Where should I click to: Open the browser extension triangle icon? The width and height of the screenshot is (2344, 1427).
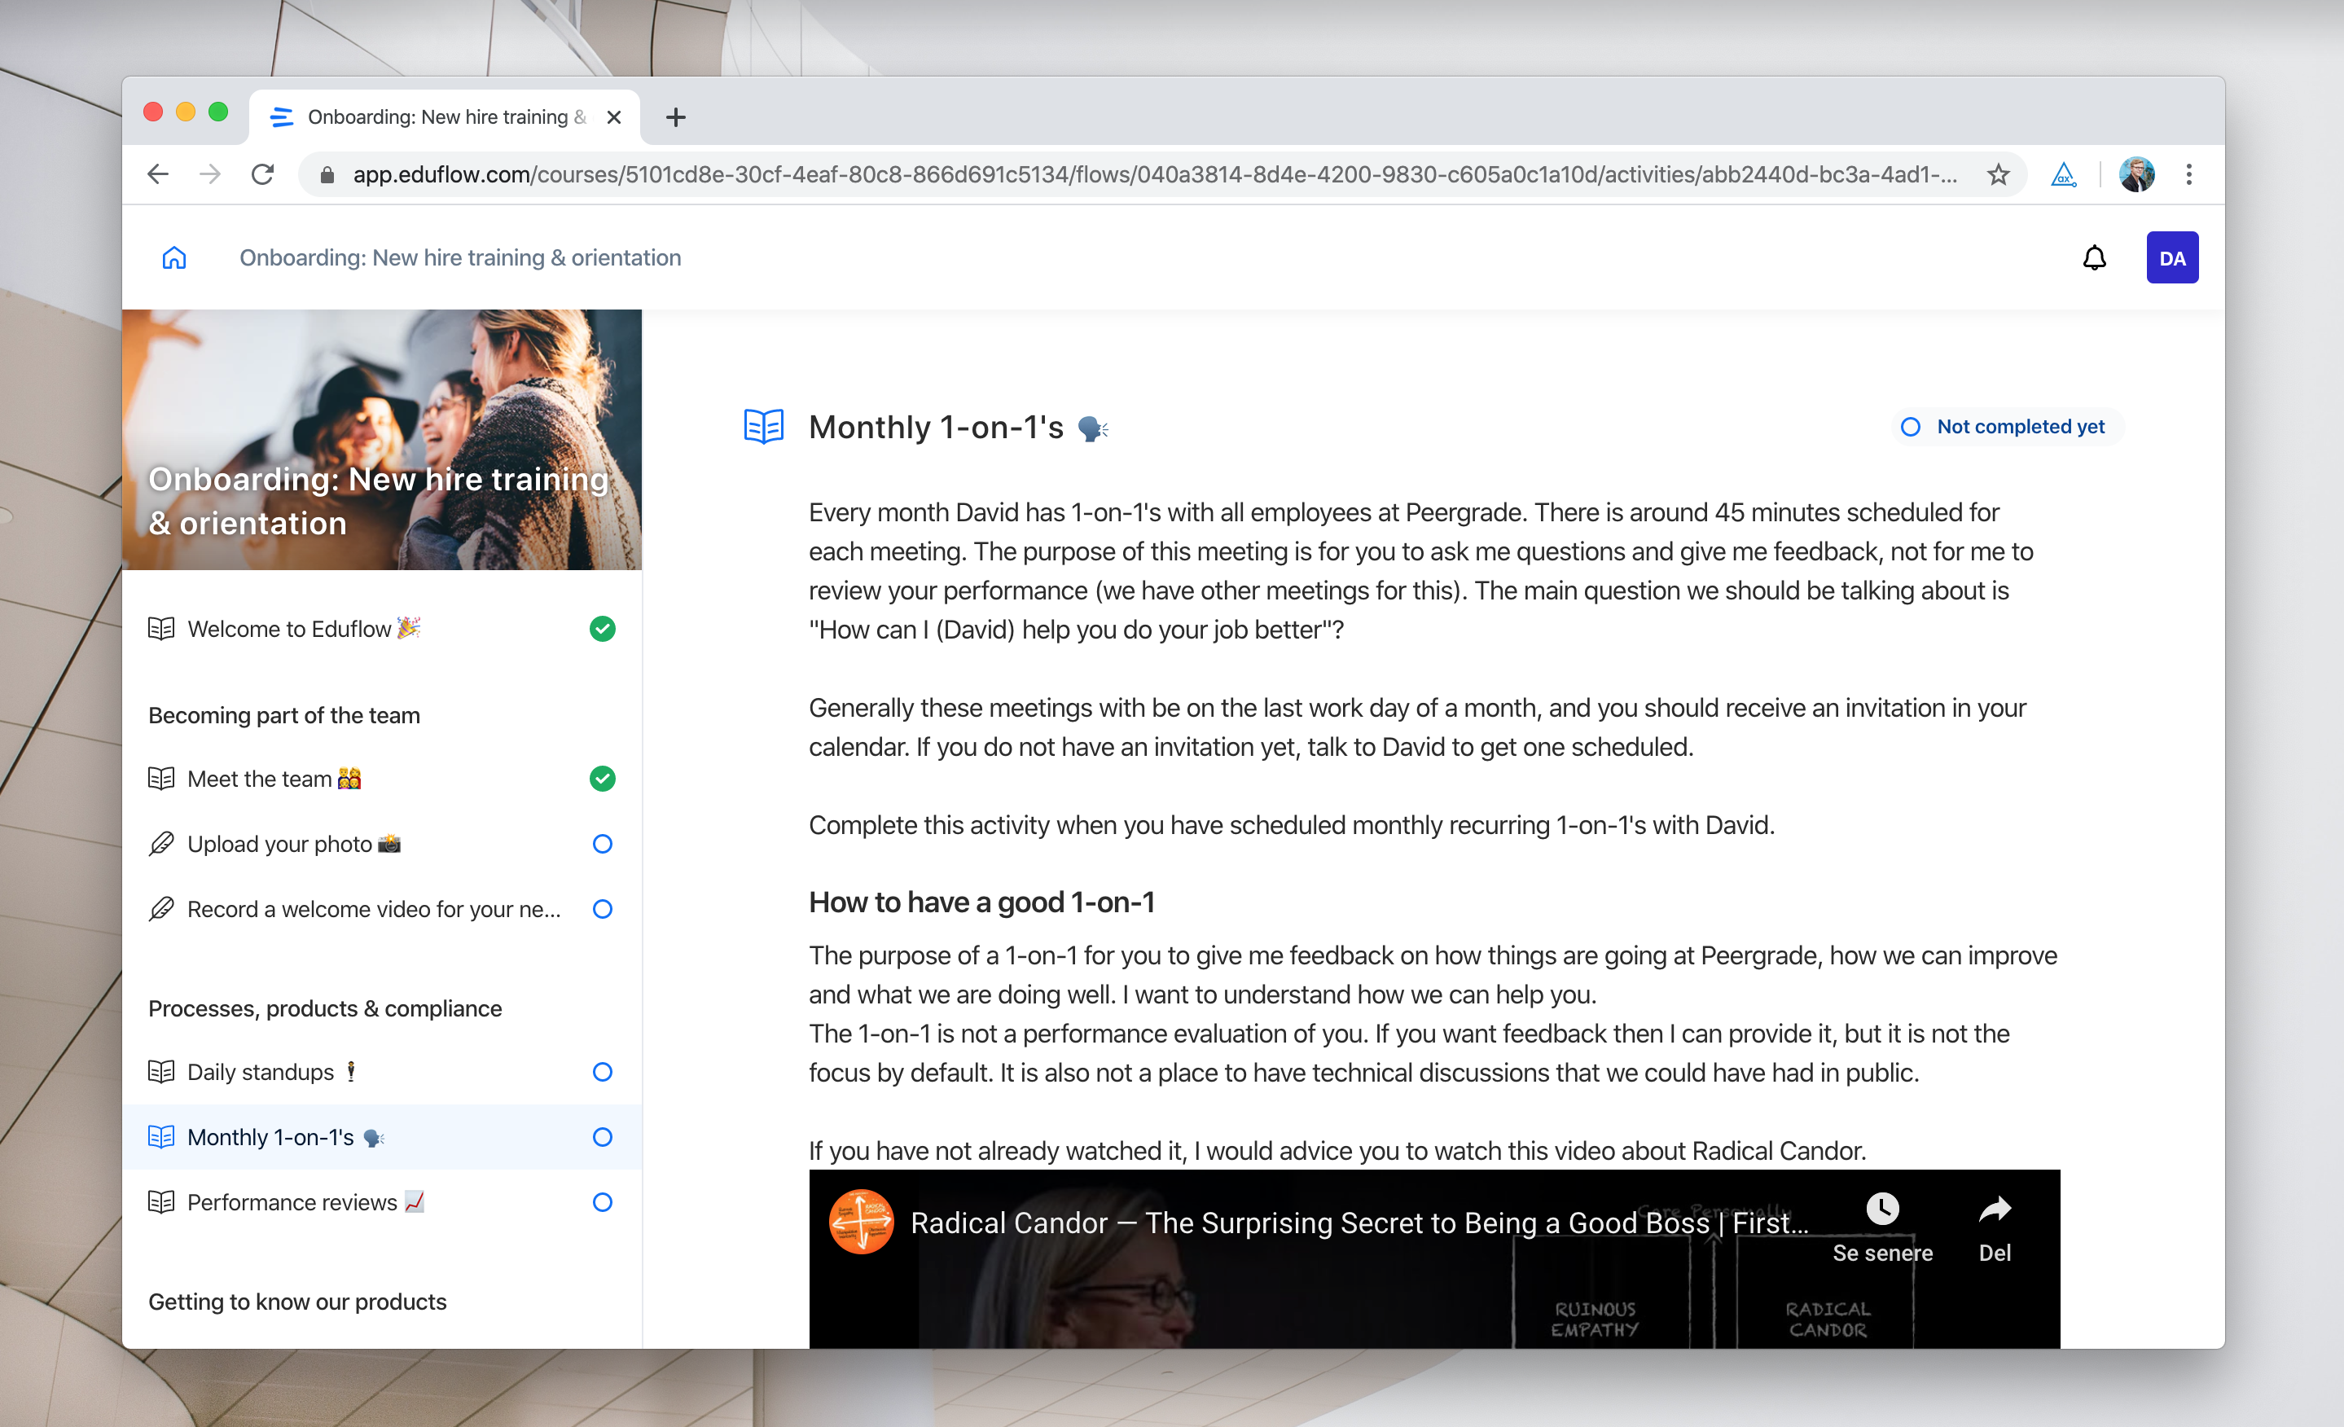pyautogui.click(x=2062, y=174)
